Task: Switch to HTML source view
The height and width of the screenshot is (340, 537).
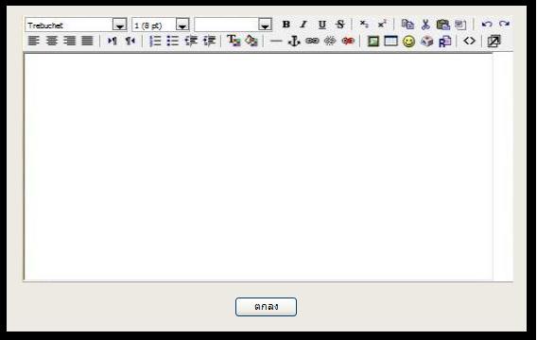Action: (x=469, y=41)
